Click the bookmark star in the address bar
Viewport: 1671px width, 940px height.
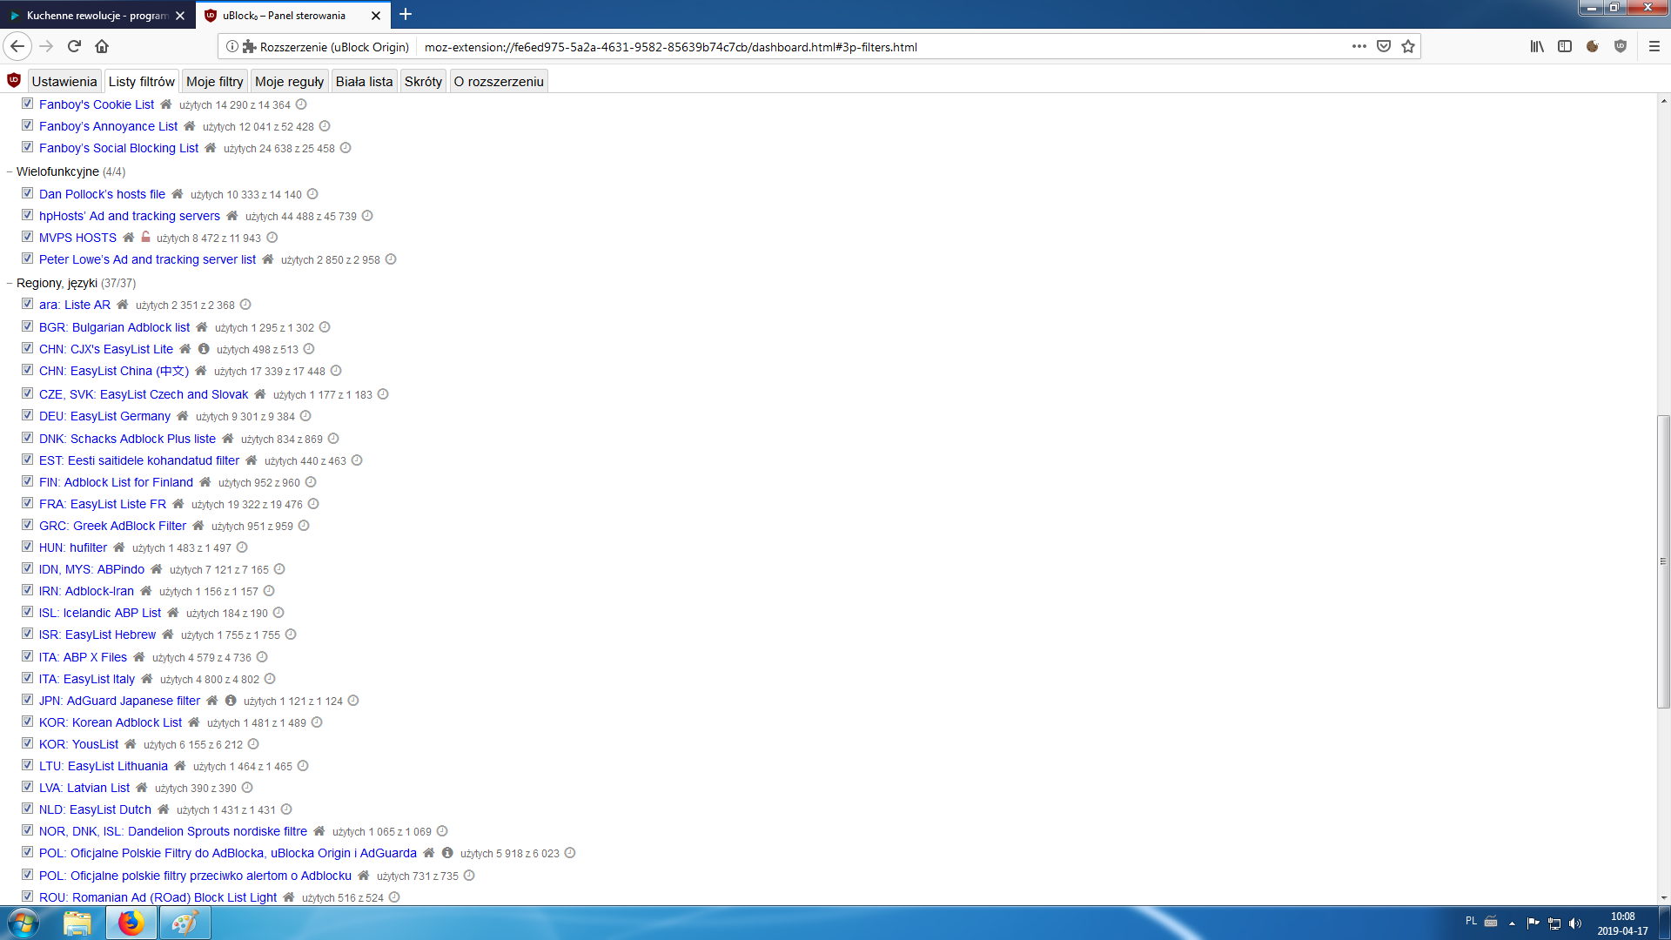(x=1407, y=46)
